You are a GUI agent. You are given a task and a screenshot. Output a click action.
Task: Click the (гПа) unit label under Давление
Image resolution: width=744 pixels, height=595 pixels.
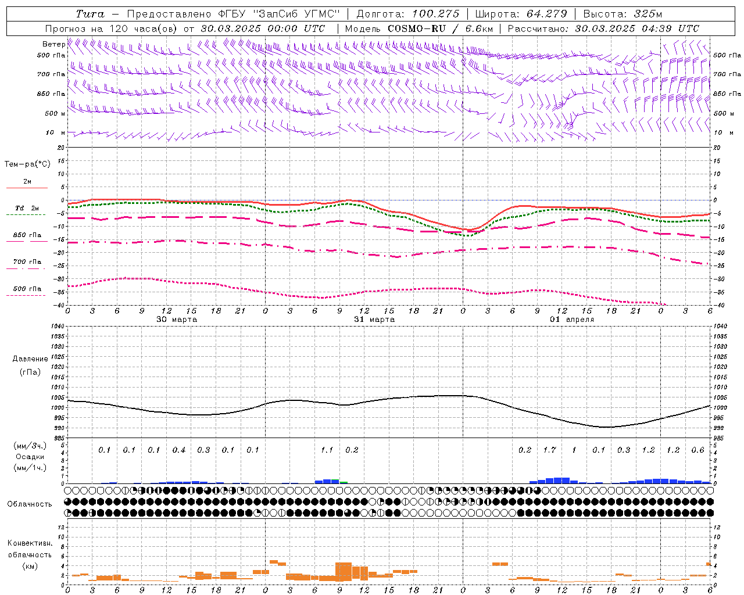click(30, 372)
